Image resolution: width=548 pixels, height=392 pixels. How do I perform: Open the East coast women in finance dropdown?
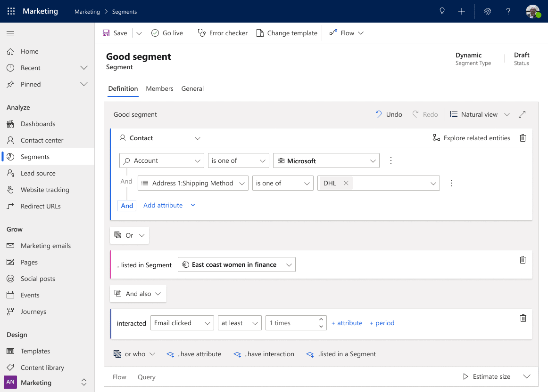coord(237,264)
